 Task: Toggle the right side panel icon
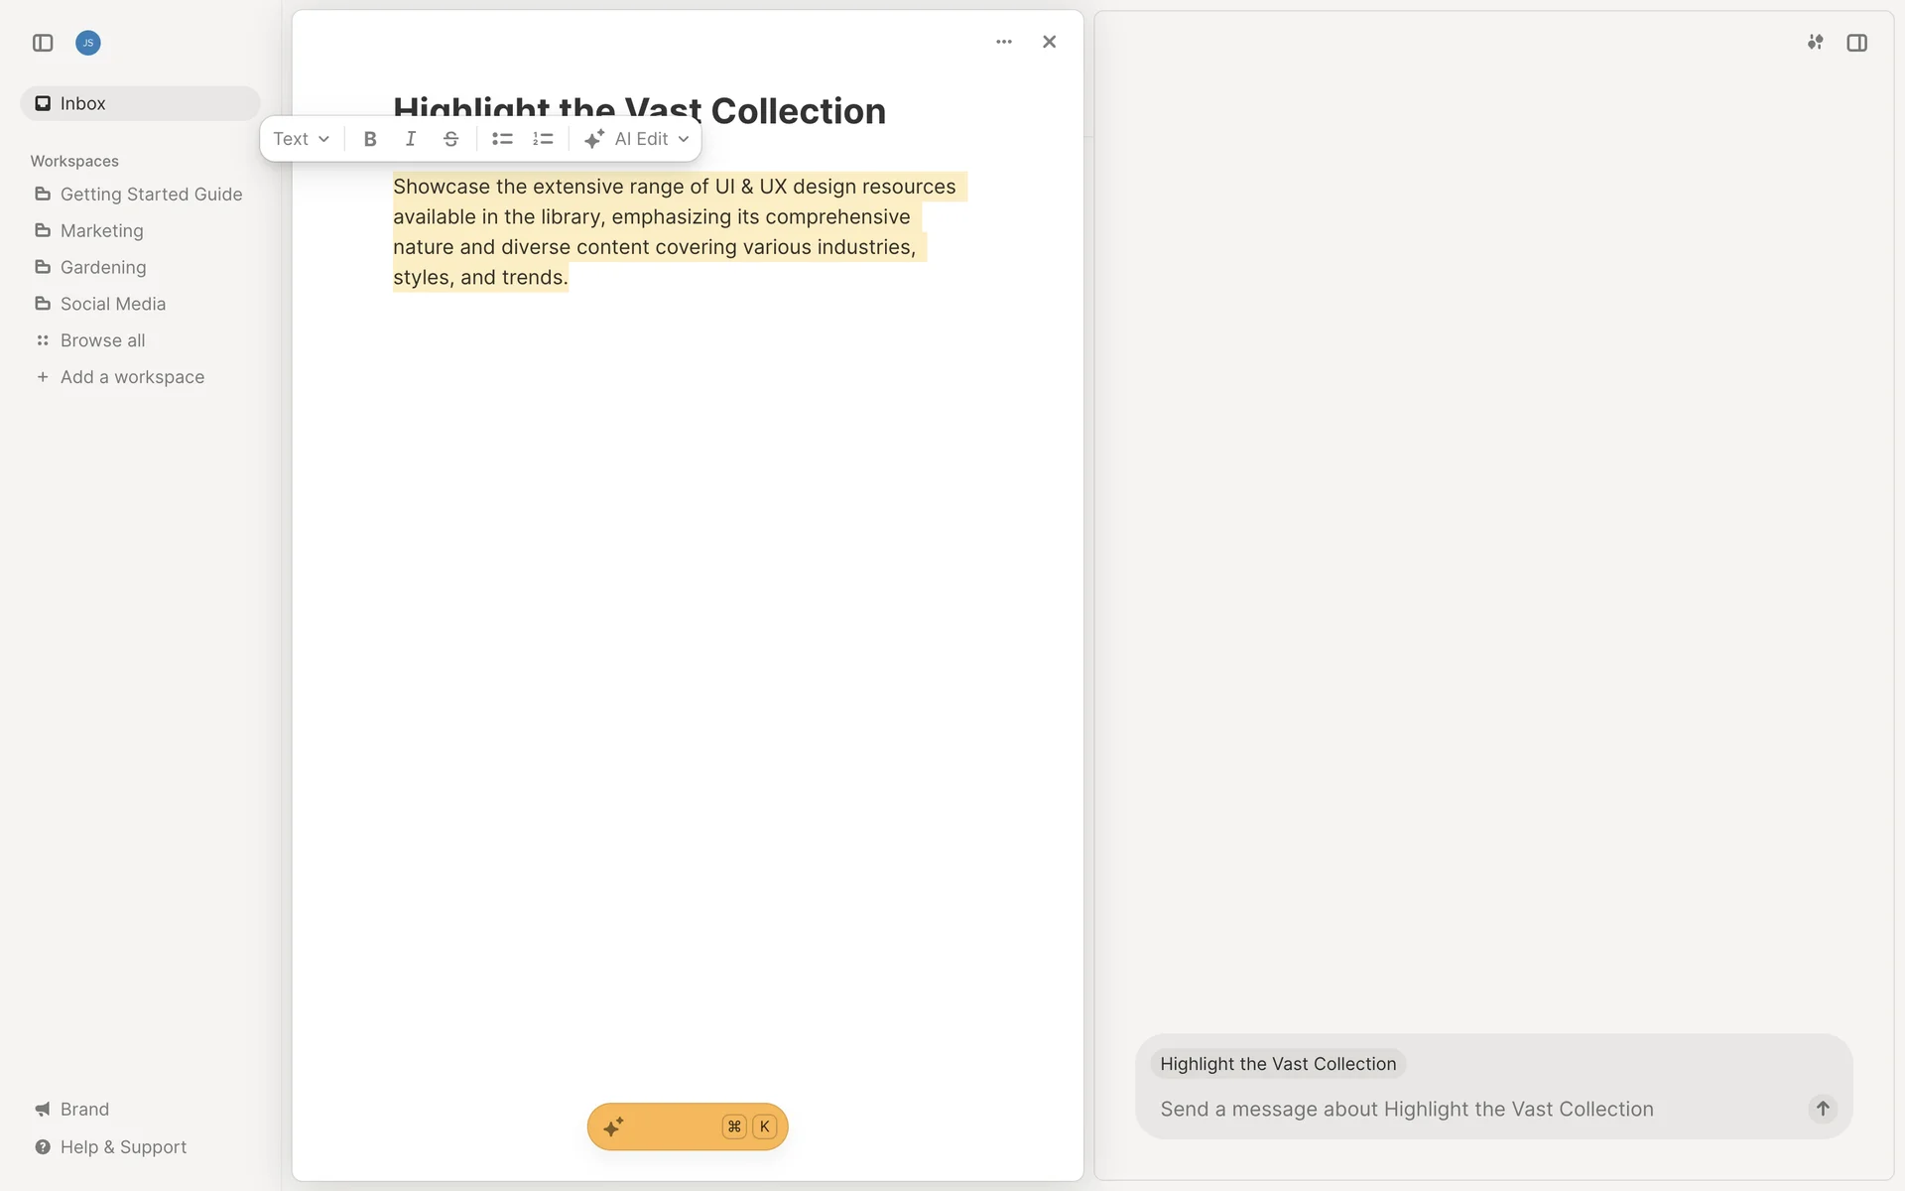pos(1856,43)
